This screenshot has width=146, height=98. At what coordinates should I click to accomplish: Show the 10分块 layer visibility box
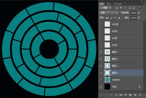101,24
